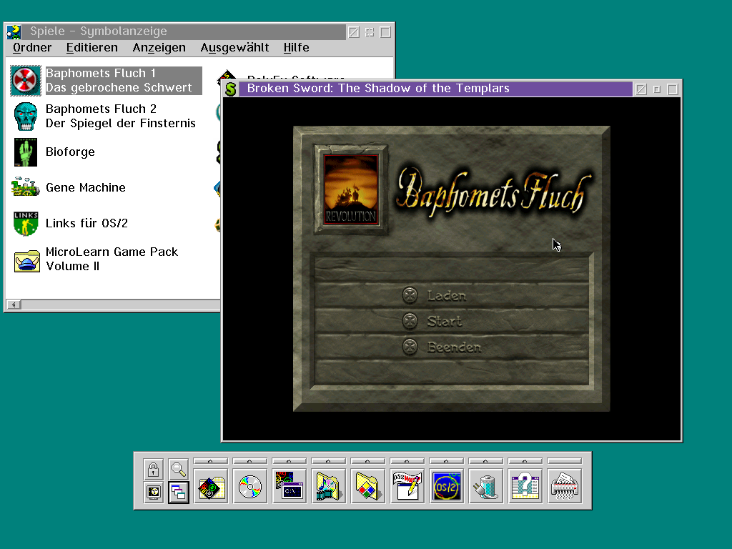
Task: Click Beenden to quit the game
Action: pos(454,347)
